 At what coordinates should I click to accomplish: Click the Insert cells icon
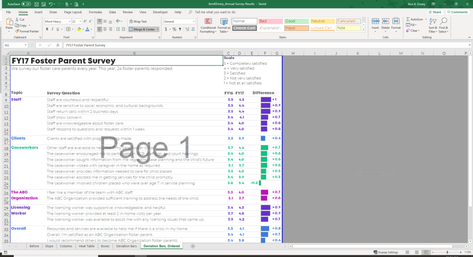[x=375, y=25]
